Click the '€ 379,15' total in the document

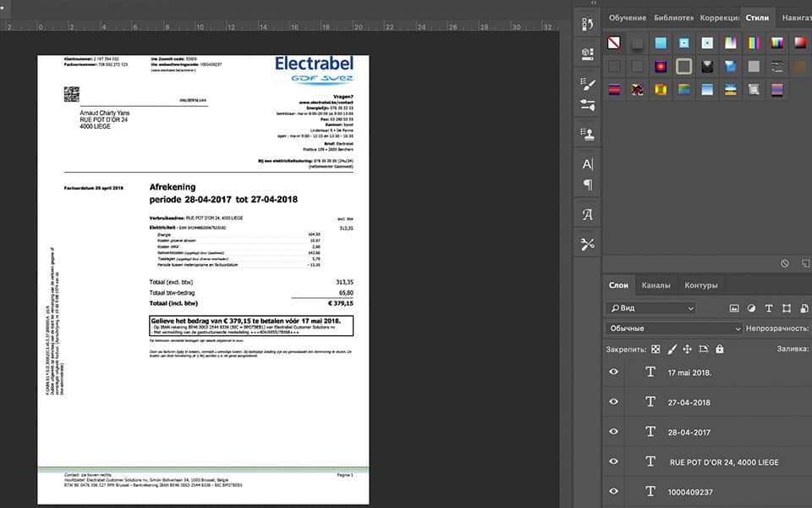(x=341, y=303)
